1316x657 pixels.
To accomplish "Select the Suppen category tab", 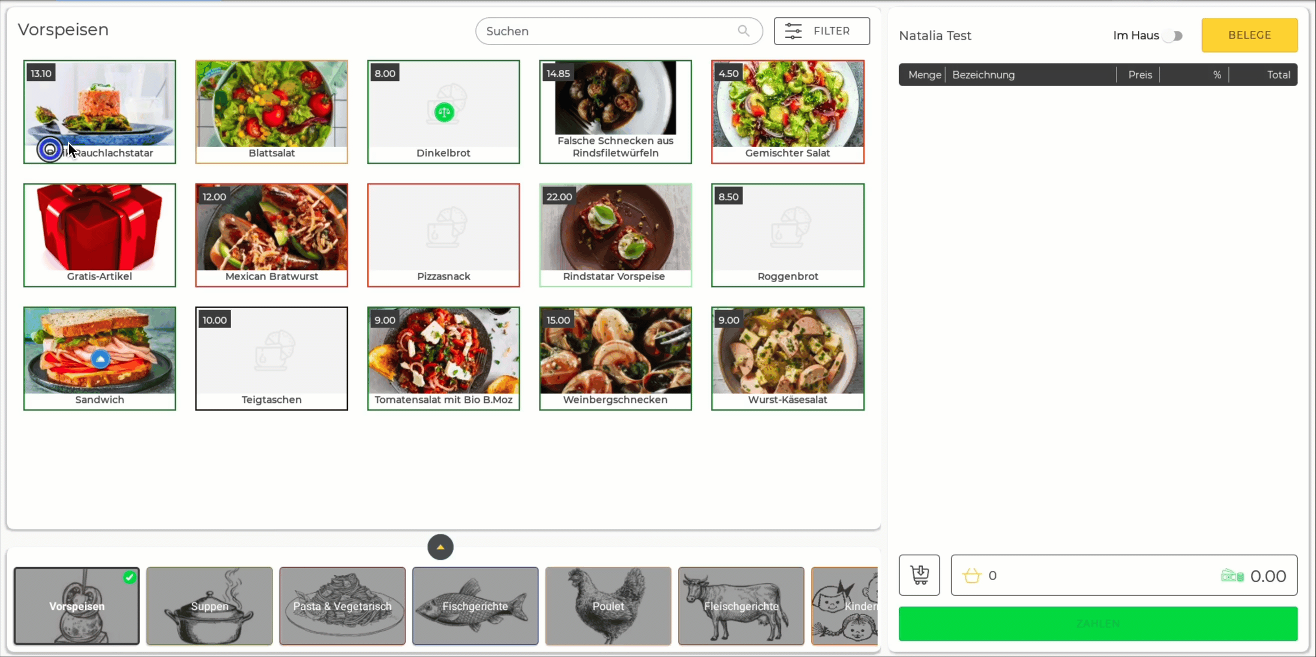I will pyautogui.click(x=210, y=606).
